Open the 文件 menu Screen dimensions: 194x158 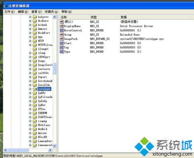(9, 12)
